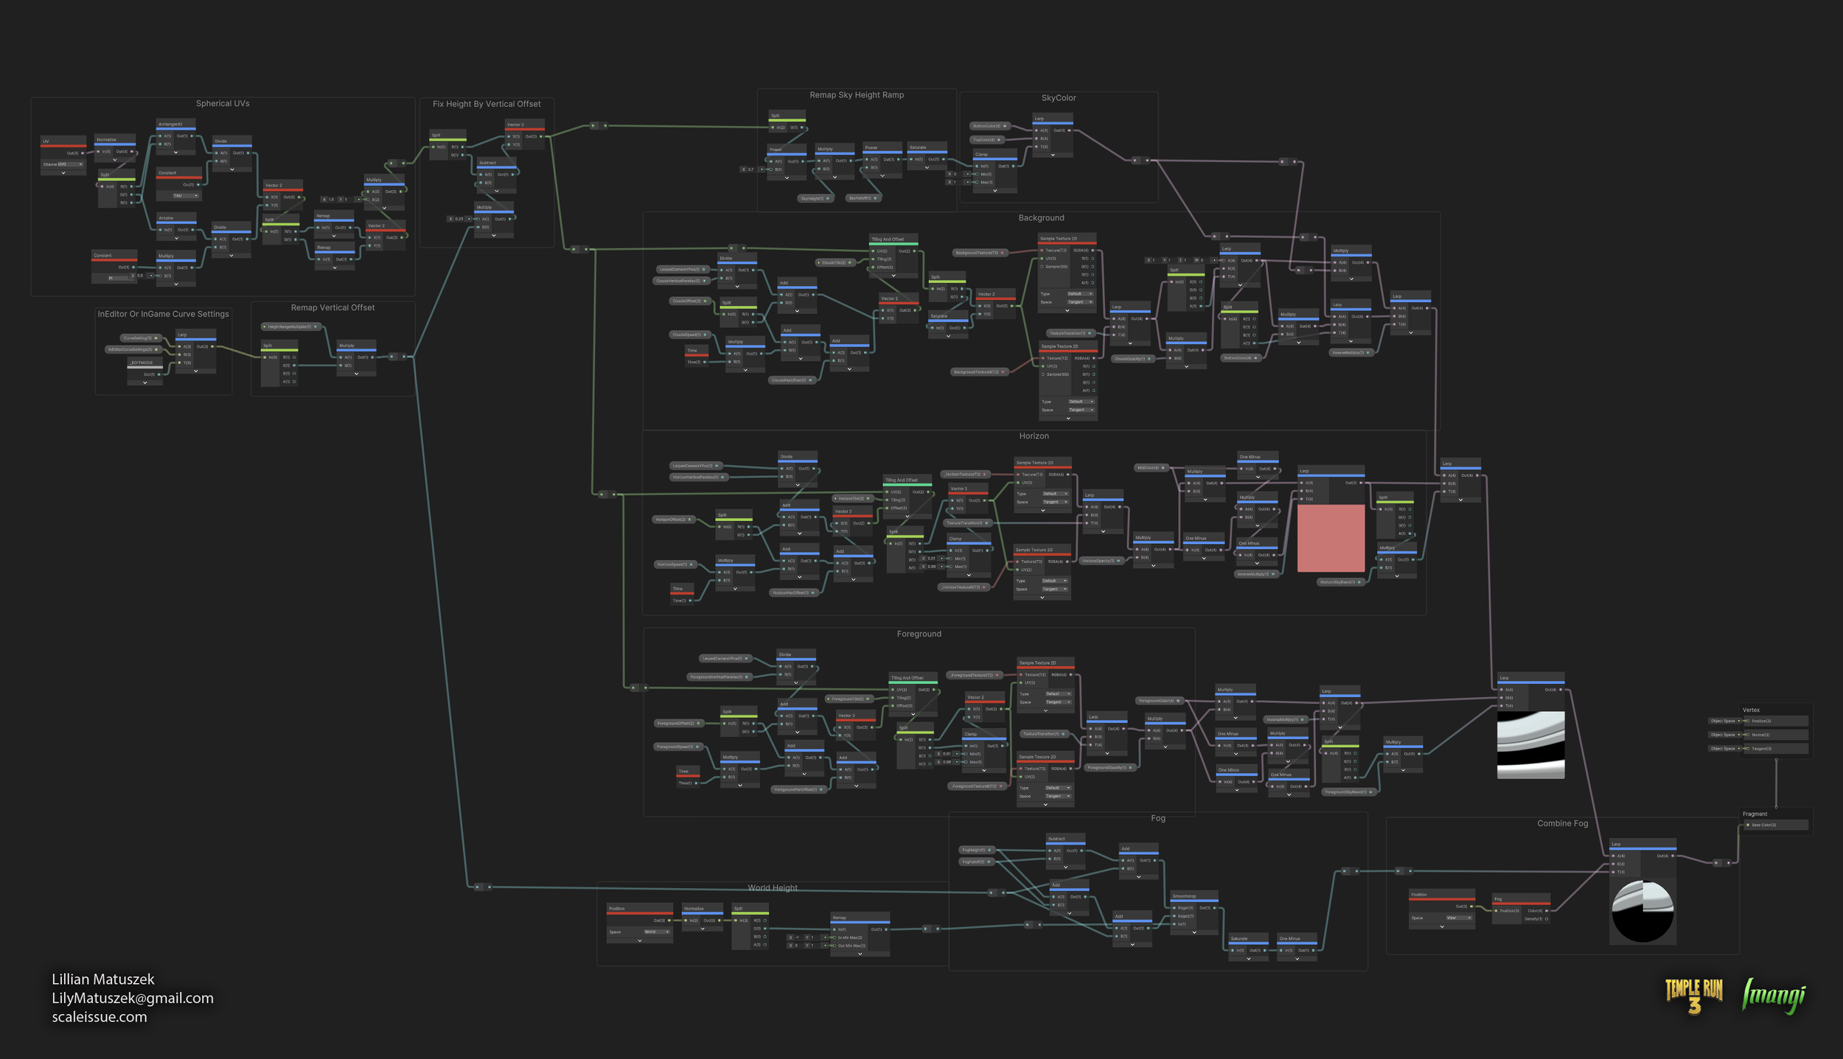Click the Position input port in Vertex block
This screenshot has height=1059, width=1843.
pyautogui.click(x=1747, y=721)
